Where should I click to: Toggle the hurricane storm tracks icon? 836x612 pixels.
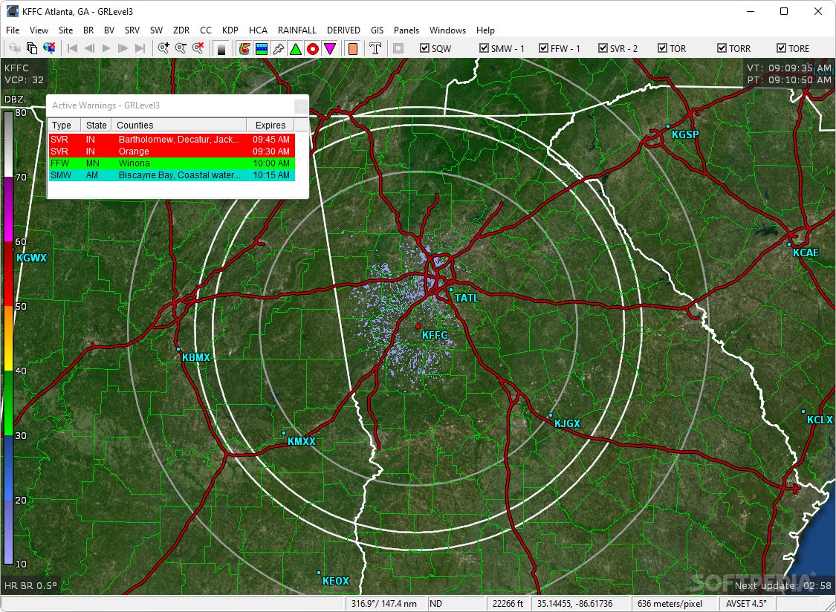tap(244, 48)
